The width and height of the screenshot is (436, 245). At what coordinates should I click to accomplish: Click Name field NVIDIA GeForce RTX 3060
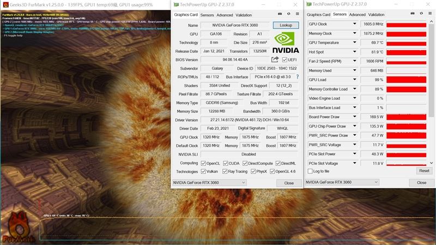tap(235, 25)
